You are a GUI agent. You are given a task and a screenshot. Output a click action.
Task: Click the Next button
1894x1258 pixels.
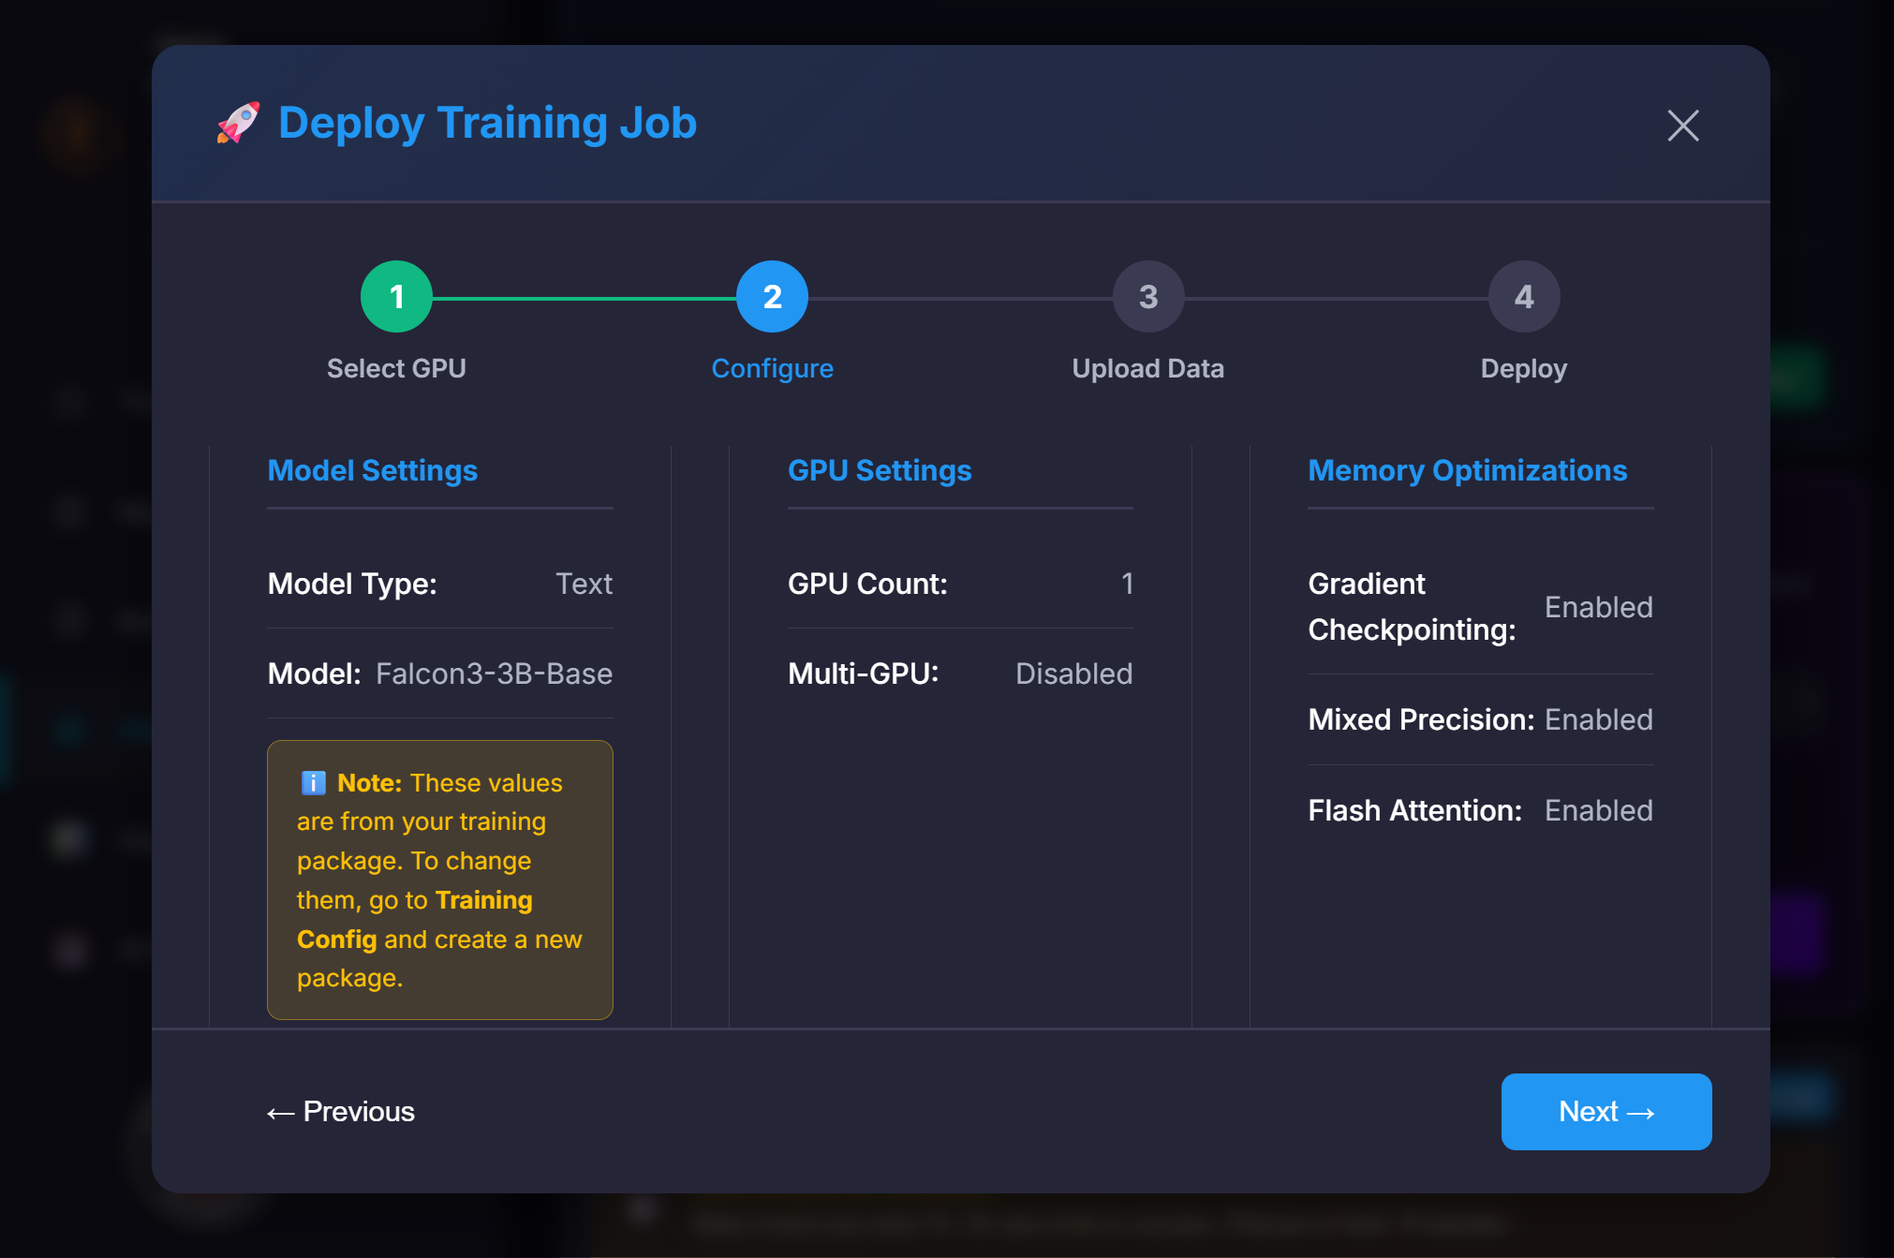click(1605, 1112)
